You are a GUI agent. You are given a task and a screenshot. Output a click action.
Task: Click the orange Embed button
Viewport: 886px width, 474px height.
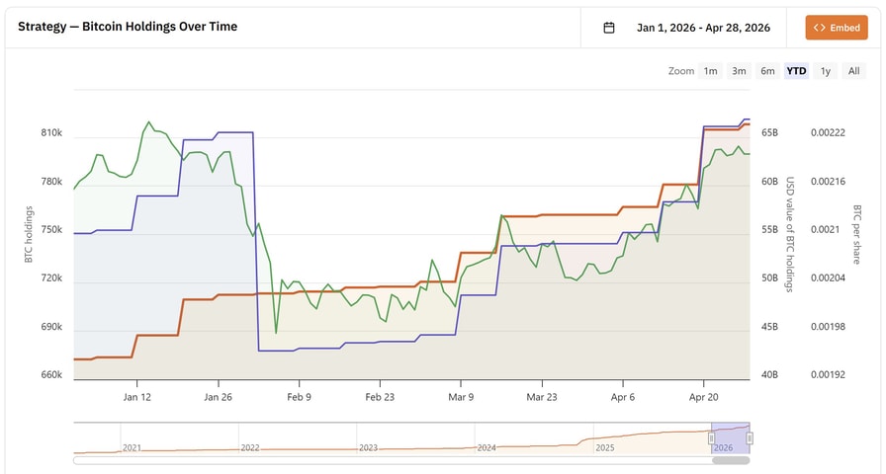click(837, 28)
